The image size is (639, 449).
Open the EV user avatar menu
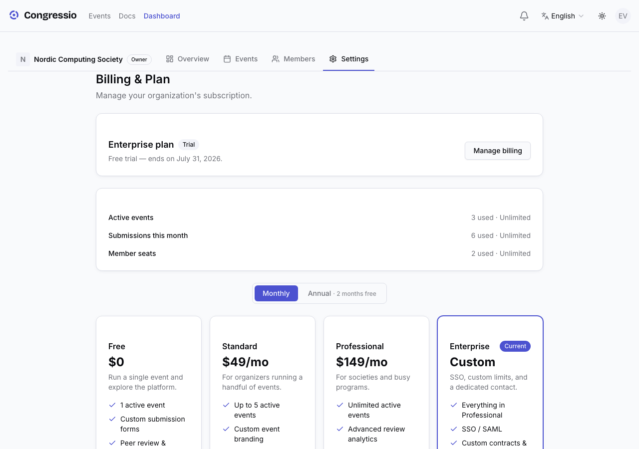pos(623,16)
